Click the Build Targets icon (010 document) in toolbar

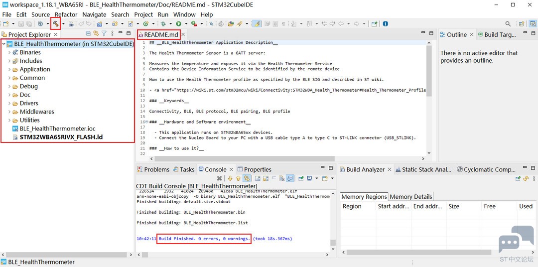[x=71, y=24]
